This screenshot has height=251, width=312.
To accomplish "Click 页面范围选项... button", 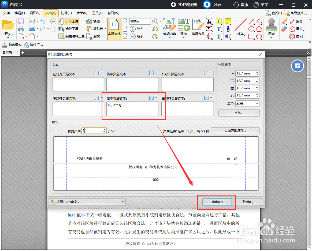I will pyautogui.click(x=235, y=131).
